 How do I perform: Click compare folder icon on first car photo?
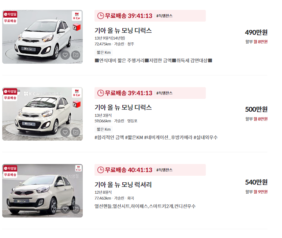coord(76,55)
